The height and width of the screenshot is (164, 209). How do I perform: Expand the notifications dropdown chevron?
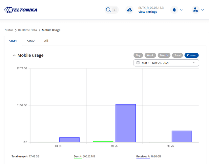[181, 10]
